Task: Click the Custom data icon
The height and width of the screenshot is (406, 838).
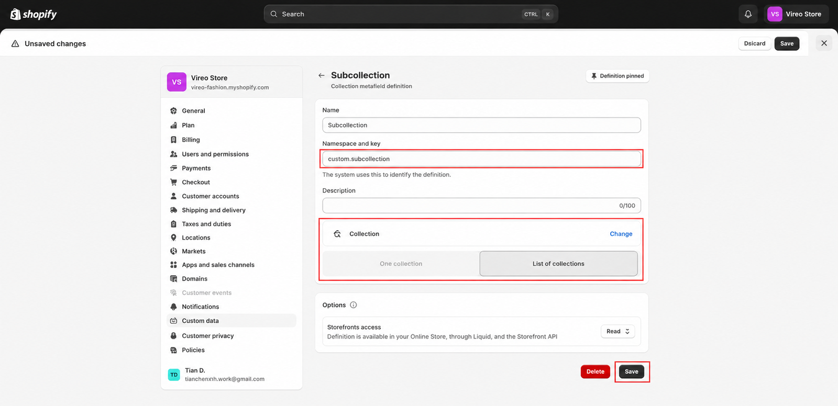Action: click(173, 321)
